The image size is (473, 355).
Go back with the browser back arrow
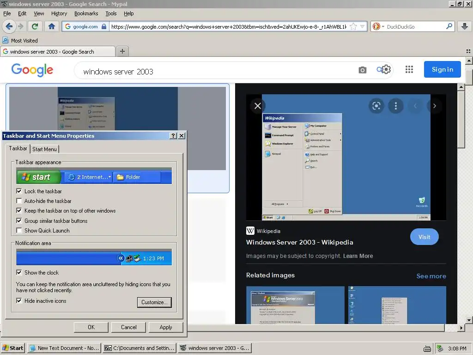click(9, 26)
